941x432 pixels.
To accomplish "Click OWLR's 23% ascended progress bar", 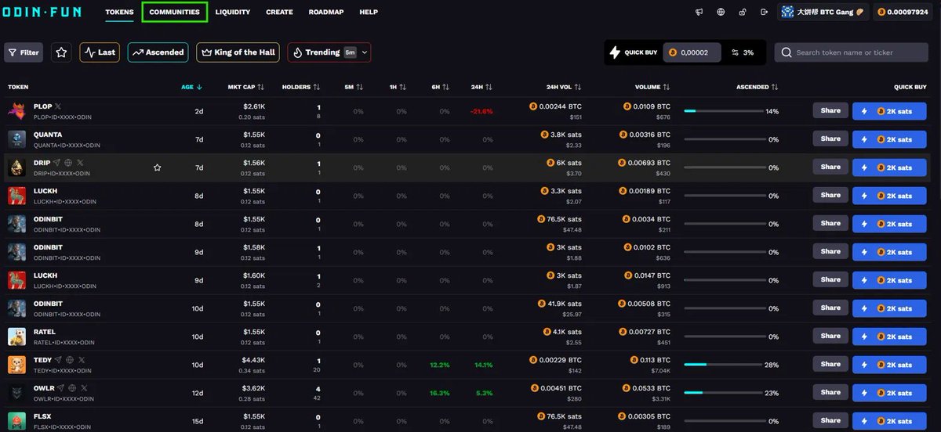I will click(x=723, y=393).
